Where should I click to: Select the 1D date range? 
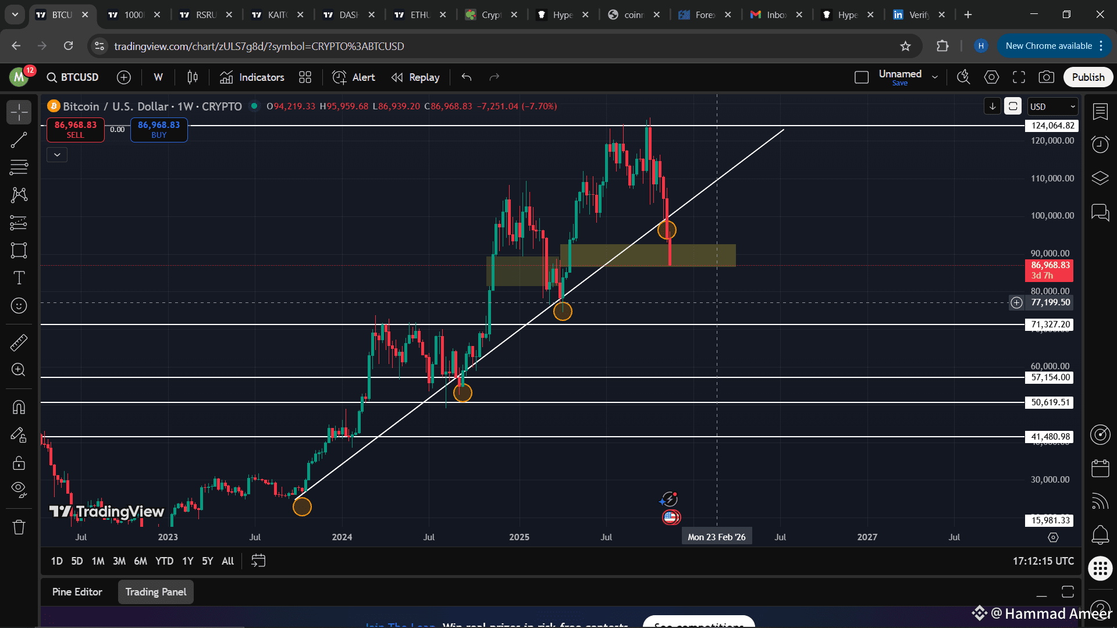click(56, 561)
